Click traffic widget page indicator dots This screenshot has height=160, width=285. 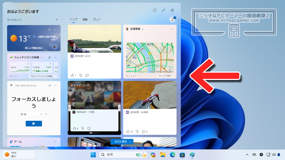click(x=131, y=76)
